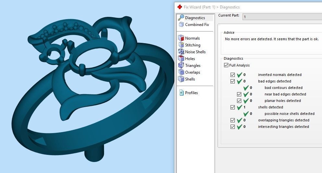This screenshot has height=173, width=322.
Task: Toggle planar holes detected checkbox
Action: coord(239,101)
